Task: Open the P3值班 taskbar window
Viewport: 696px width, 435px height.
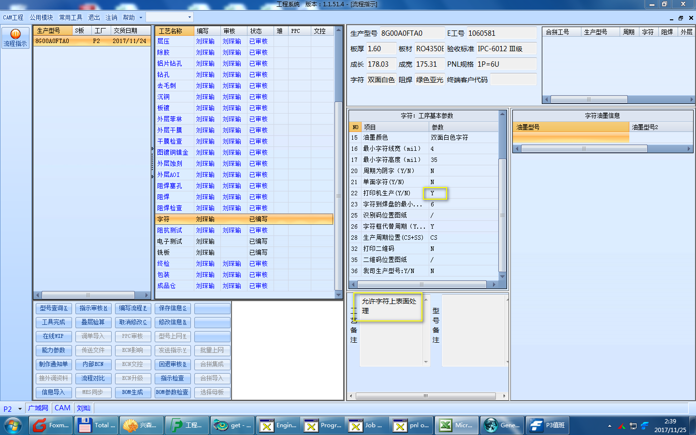Action: pyautogui.click(x=548, y=425)
